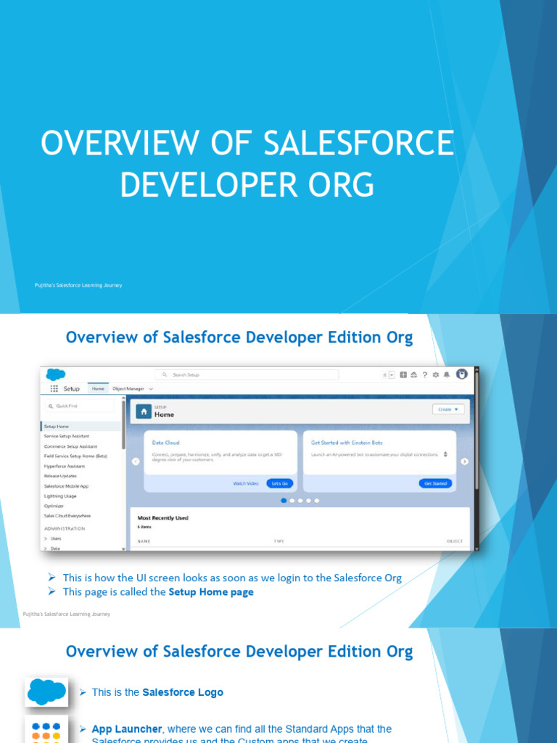Click the Setup gear icon

pos(436,375)
